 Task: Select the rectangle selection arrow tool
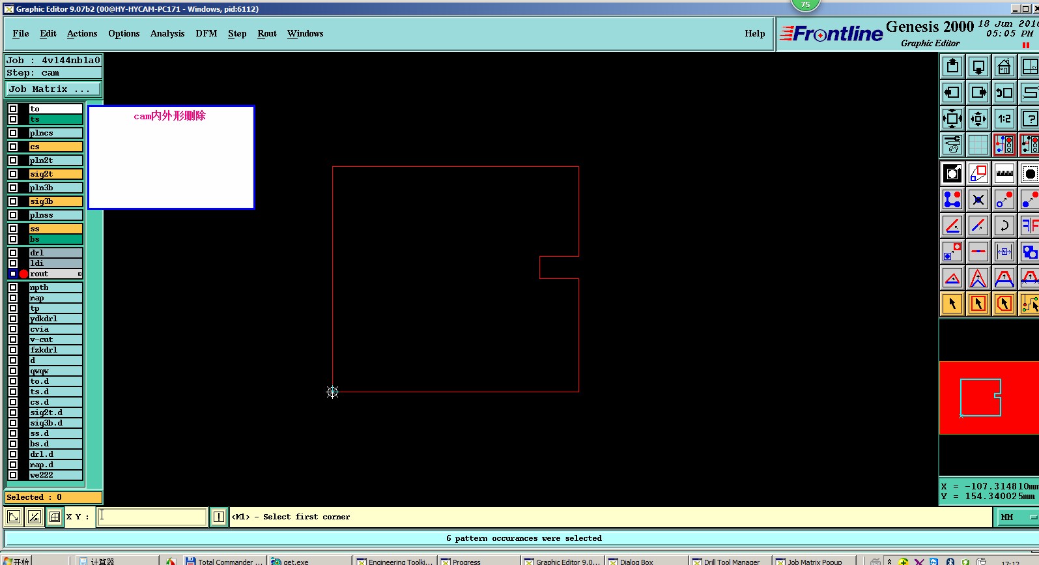click(x=978, y=304)
